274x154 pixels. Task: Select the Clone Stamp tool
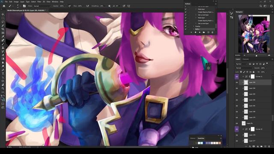tap(3, 47)
